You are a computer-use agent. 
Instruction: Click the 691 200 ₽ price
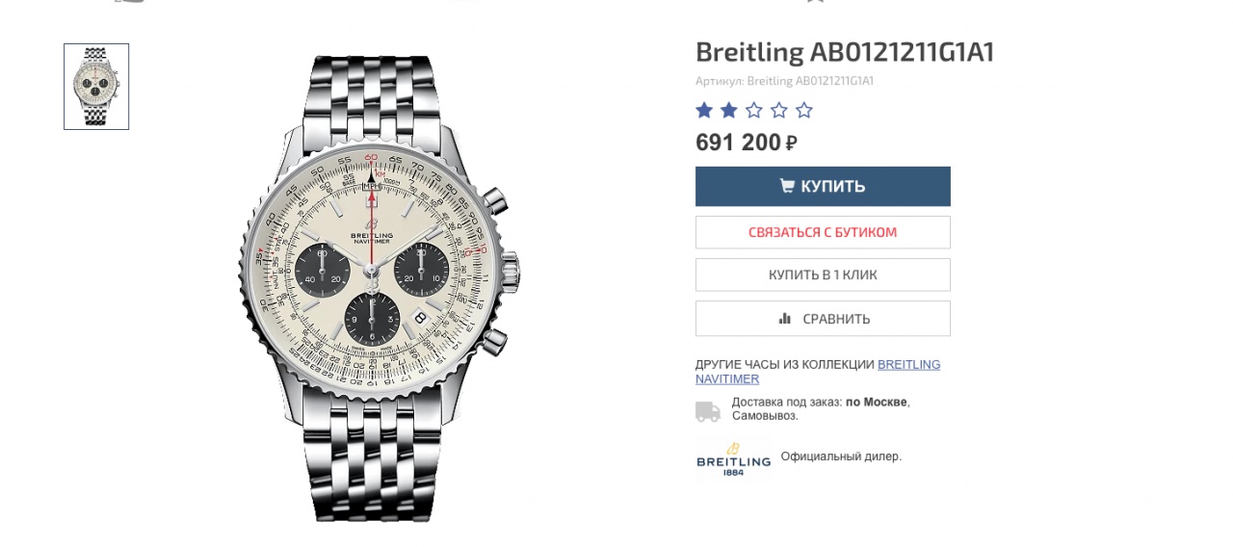click(746, 143)
